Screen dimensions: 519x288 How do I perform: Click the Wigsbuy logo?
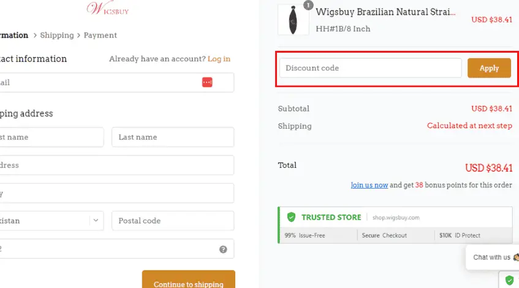point(108,9)
